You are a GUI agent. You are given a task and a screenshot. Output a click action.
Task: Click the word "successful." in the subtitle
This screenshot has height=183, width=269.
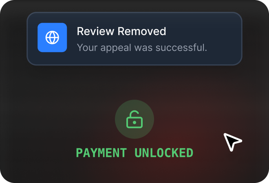[181, 48]
